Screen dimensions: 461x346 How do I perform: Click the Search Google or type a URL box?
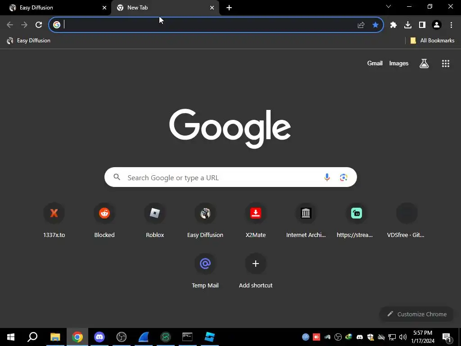(230, 177)
